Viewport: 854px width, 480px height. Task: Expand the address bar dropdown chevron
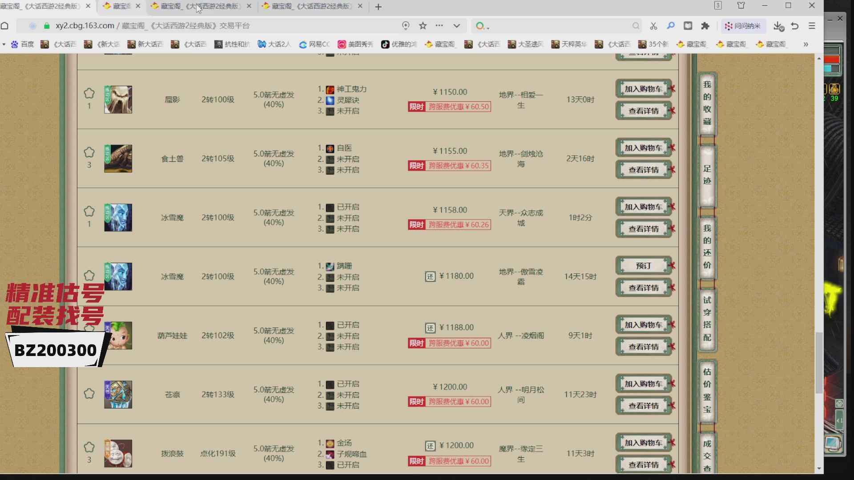(456, 26)
